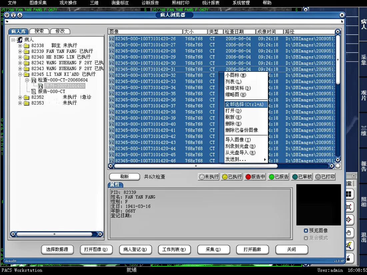Select the four-grid layout tool
This screenshot has height=275, width=367.
[x=349, y=194]
